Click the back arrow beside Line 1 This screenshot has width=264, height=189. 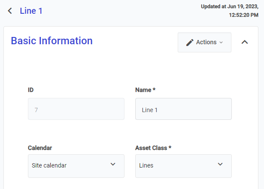pos(10,11)
